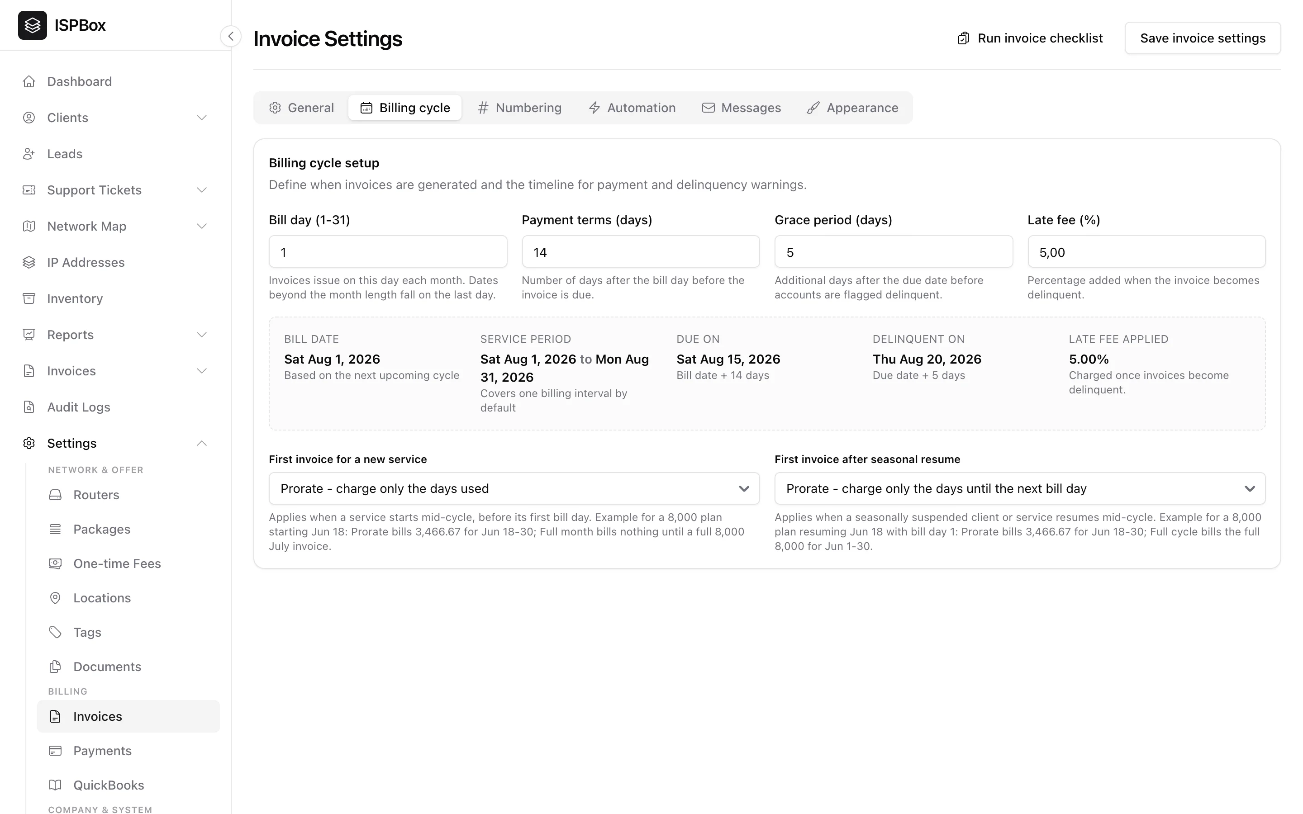
Task: Go to Payments settings page
Action: 128,751
